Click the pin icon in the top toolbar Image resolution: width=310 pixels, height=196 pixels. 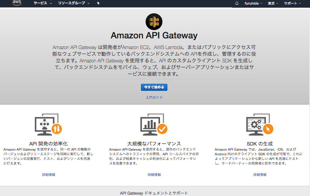[98, 3]
